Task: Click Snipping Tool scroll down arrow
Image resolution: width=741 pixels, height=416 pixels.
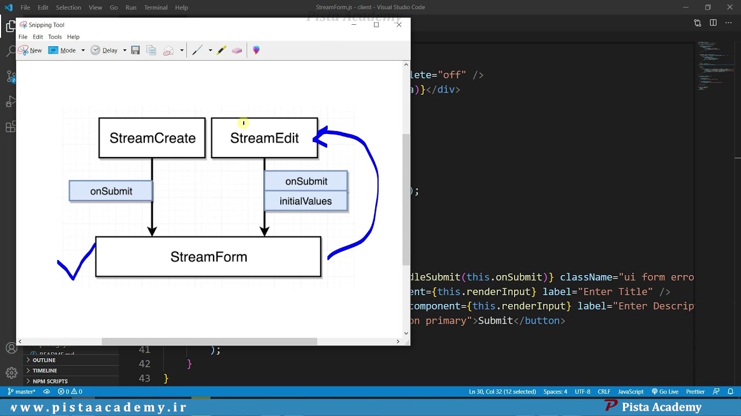Action: click(x=406, y=333)
